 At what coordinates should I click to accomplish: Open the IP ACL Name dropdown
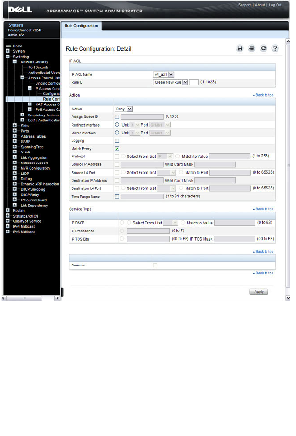[163, 74]
